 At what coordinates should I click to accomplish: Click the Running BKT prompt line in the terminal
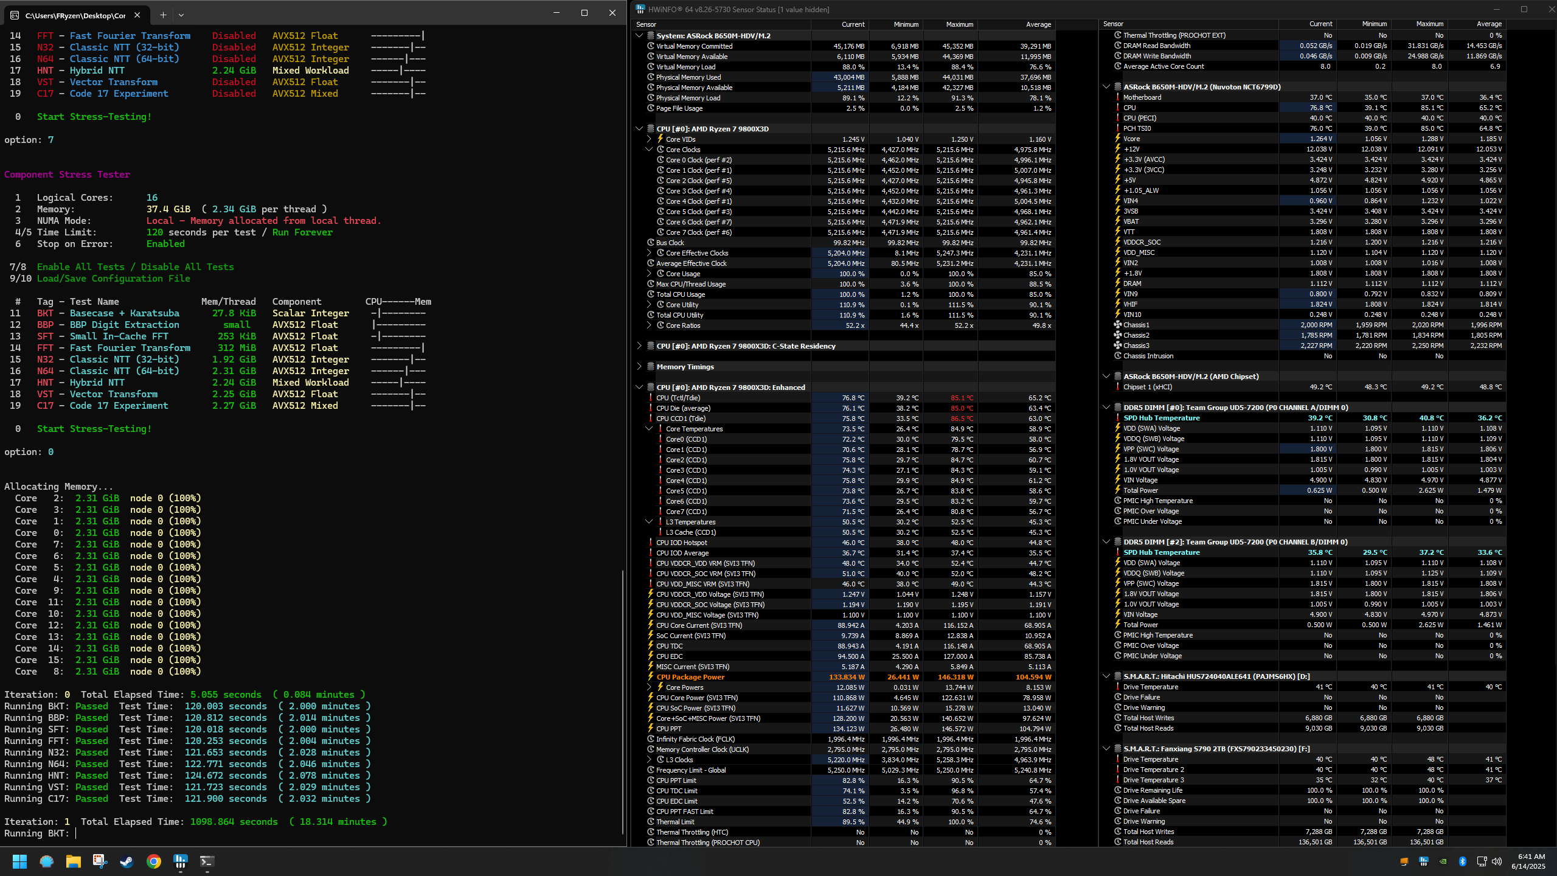40,833
